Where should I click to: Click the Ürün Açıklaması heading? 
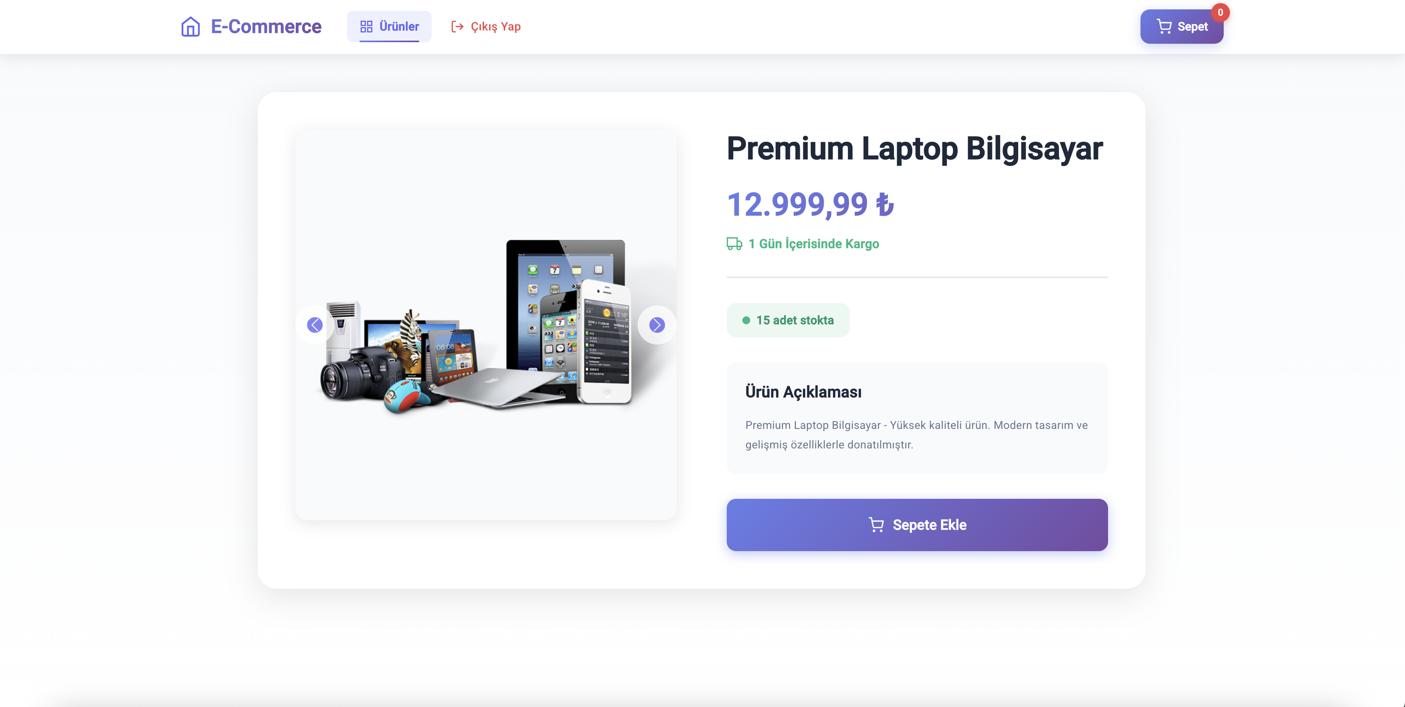point(803,392)
